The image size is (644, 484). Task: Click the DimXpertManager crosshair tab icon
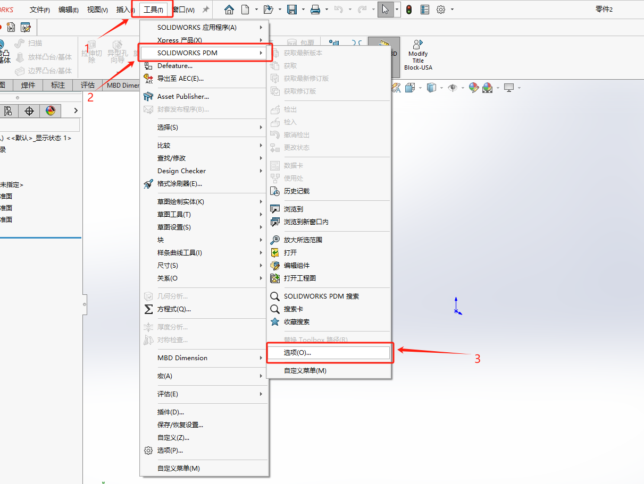point(29,111)
